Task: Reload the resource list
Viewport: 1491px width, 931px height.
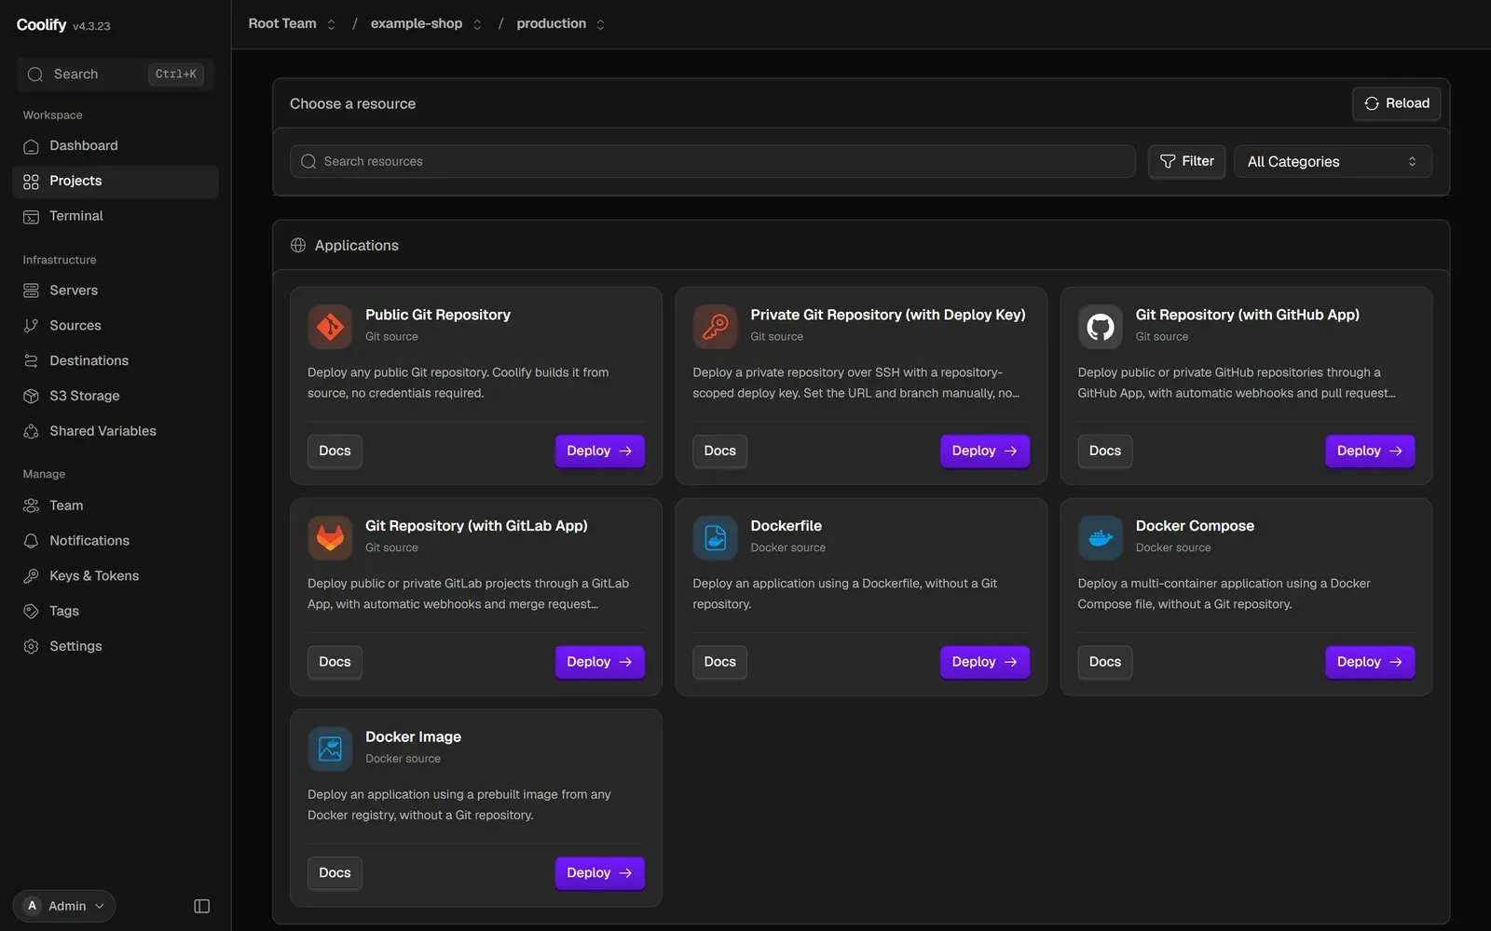Action: pyautogui.click(x=1396, y=103)
